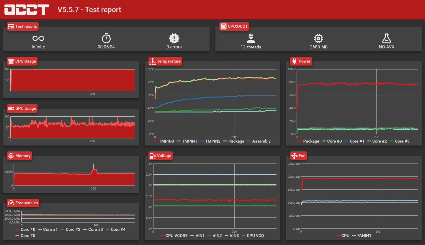
Task: Click the Voltage panel label
Action: tap(161, 156)
